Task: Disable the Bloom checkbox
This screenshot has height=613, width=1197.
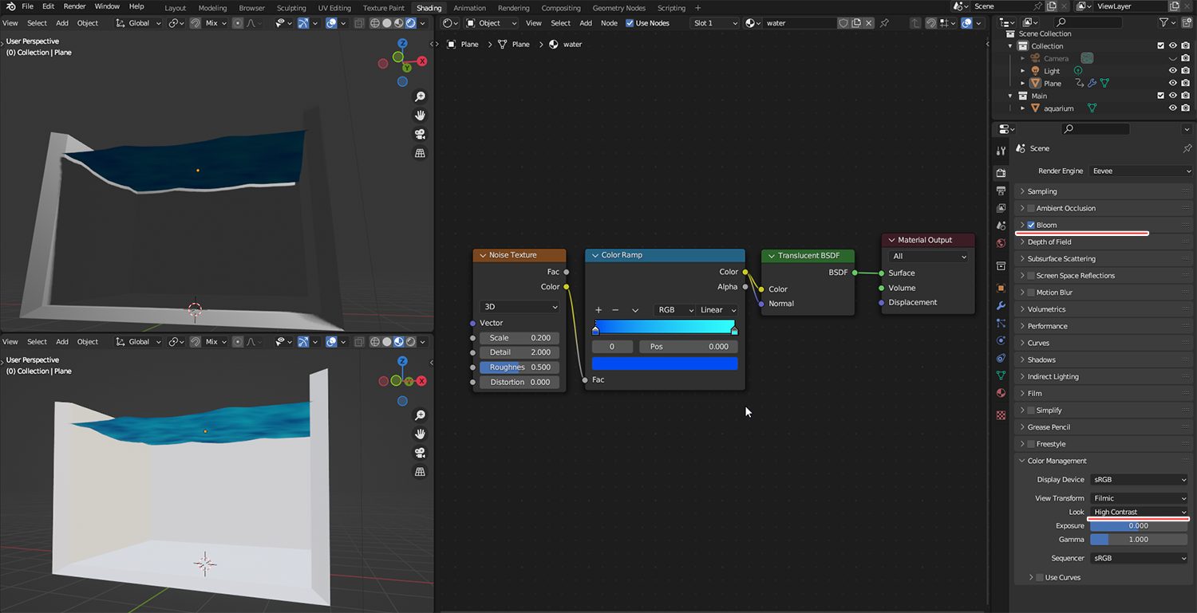Action: [x=1031, y=226]
